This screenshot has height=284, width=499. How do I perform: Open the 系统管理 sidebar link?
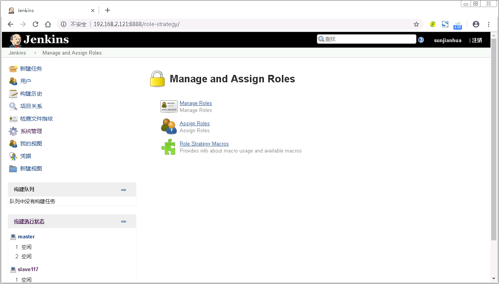pos(31,131)
